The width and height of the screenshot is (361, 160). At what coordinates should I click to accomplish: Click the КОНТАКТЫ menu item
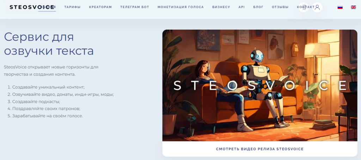click(x=306, y=7)
